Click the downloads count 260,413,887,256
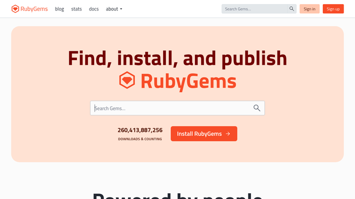This screenshot has height=199, width=355. coord(140,130)
